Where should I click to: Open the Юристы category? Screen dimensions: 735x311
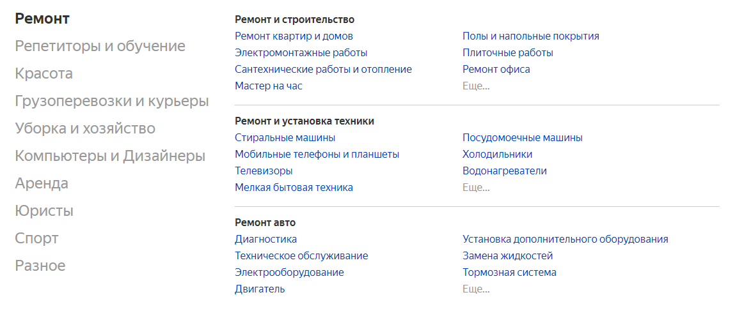coord(44,211)
